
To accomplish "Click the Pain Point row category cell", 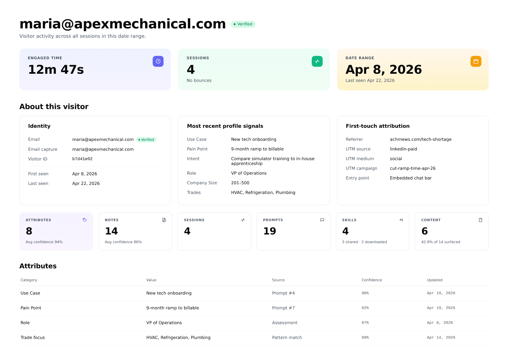I will click(31, 308).
